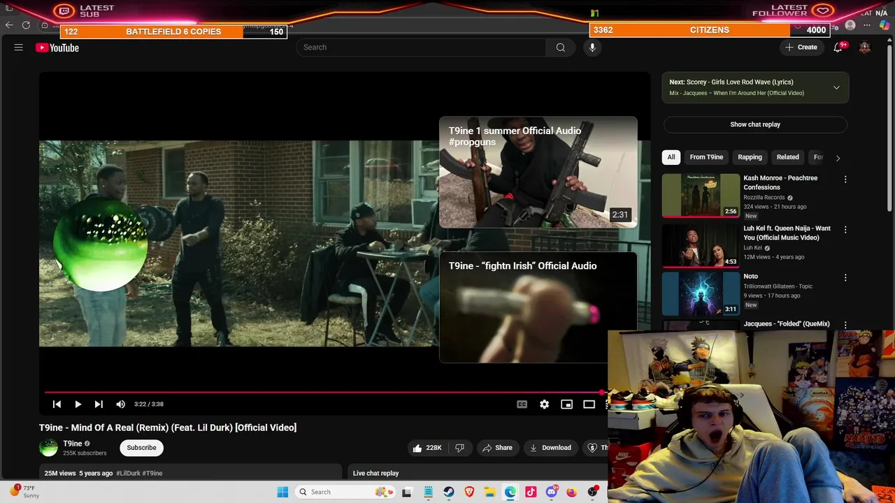Viewport: 895px width, 503px height.
Task: Start voice search with the microphone icon
Action: click(592, 48)
